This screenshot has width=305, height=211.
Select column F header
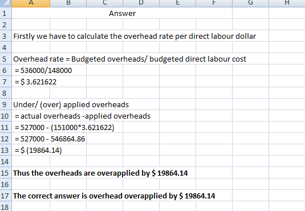point(214,3)
